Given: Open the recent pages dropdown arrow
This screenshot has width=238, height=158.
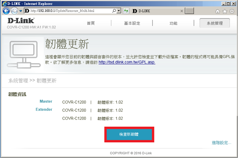Looking at the screenshot, I should [20, 11].
